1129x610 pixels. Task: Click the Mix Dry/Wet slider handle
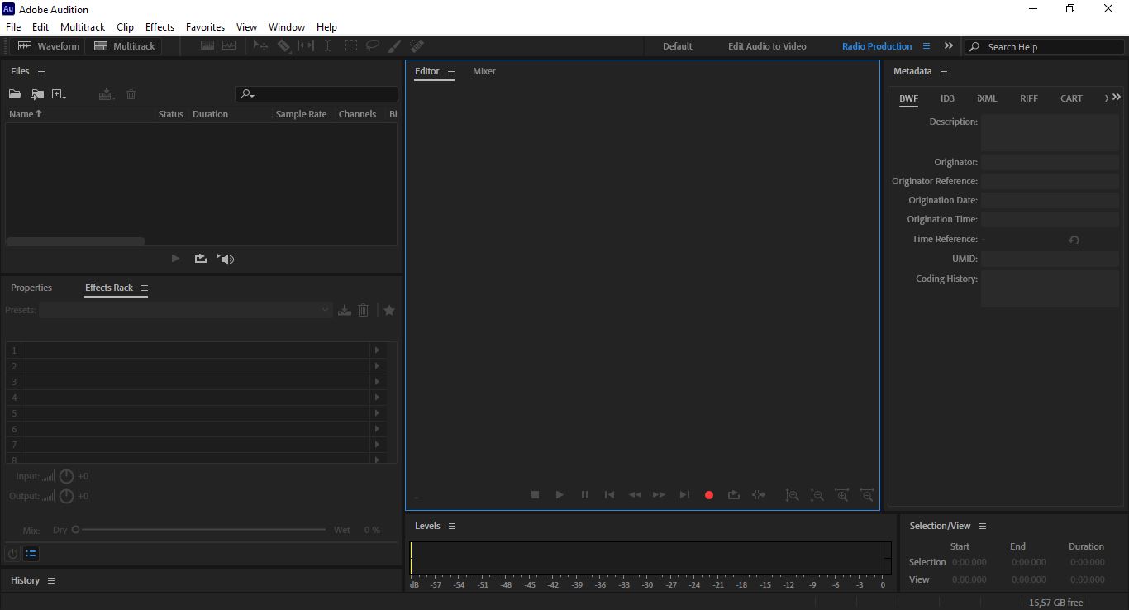pyautogui.click(x=75, y=530)
